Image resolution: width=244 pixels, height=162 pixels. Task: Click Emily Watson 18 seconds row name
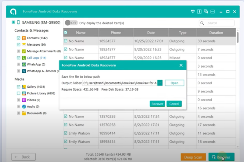(79, 142)
